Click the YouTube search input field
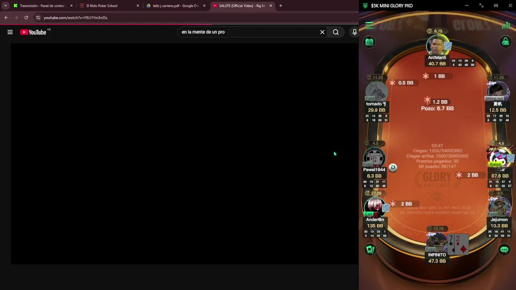516x290 pixels. (248, 32)
